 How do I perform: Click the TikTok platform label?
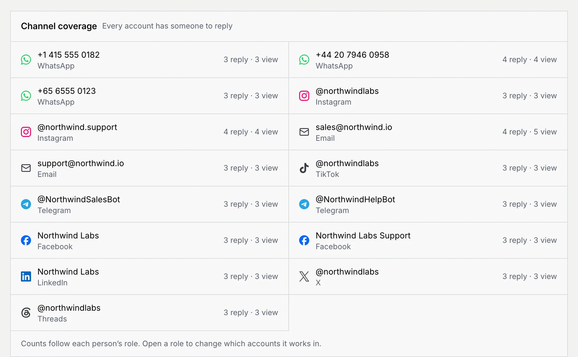tap(327, 174)
